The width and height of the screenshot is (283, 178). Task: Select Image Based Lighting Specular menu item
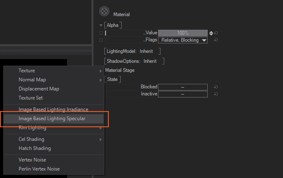52,119
